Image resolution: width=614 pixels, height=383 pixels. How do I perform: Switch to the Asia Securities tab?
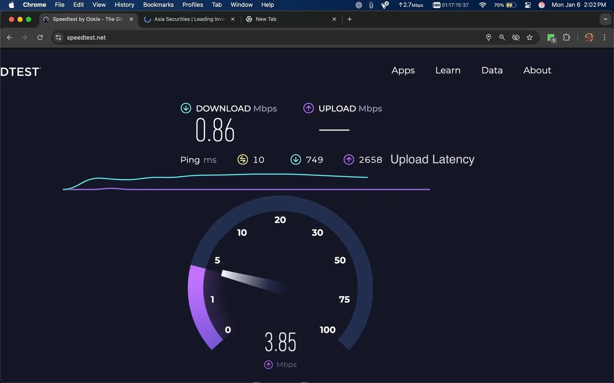coord(188,19)
